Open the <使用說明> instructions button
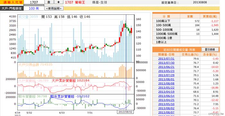This screenshot has height=116, width=225. [54, 8]
